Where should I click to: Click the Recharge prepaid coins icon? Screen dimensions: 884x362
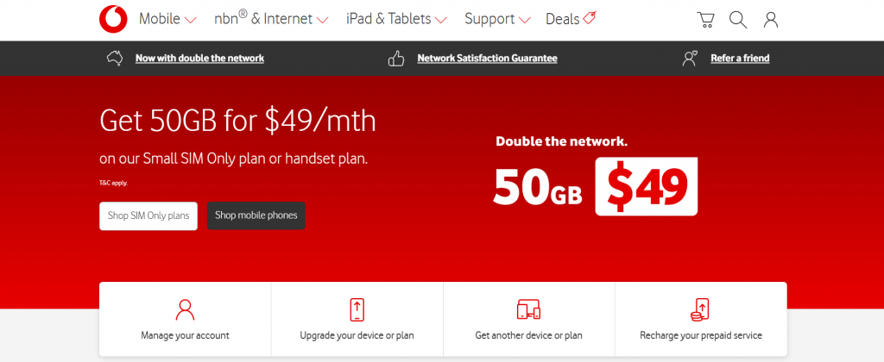coord(700,310)
